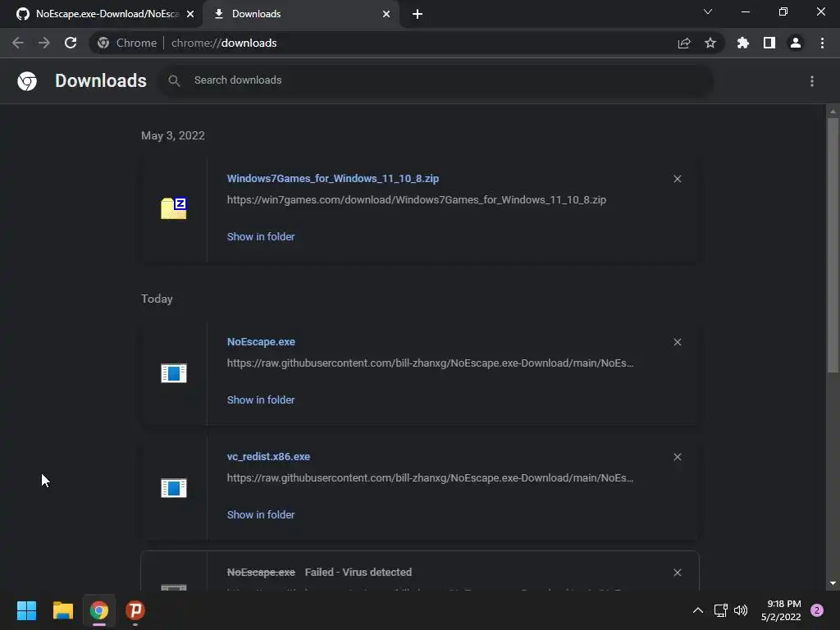
Task: Click the search magnifier icon
Action: point(174,80)
